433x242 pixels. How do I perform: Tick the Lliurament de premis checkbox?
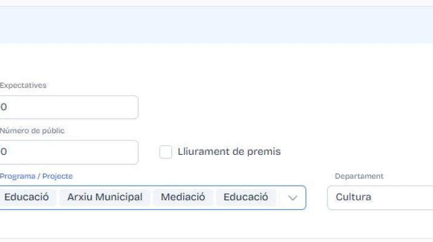[x=166, y=152]
